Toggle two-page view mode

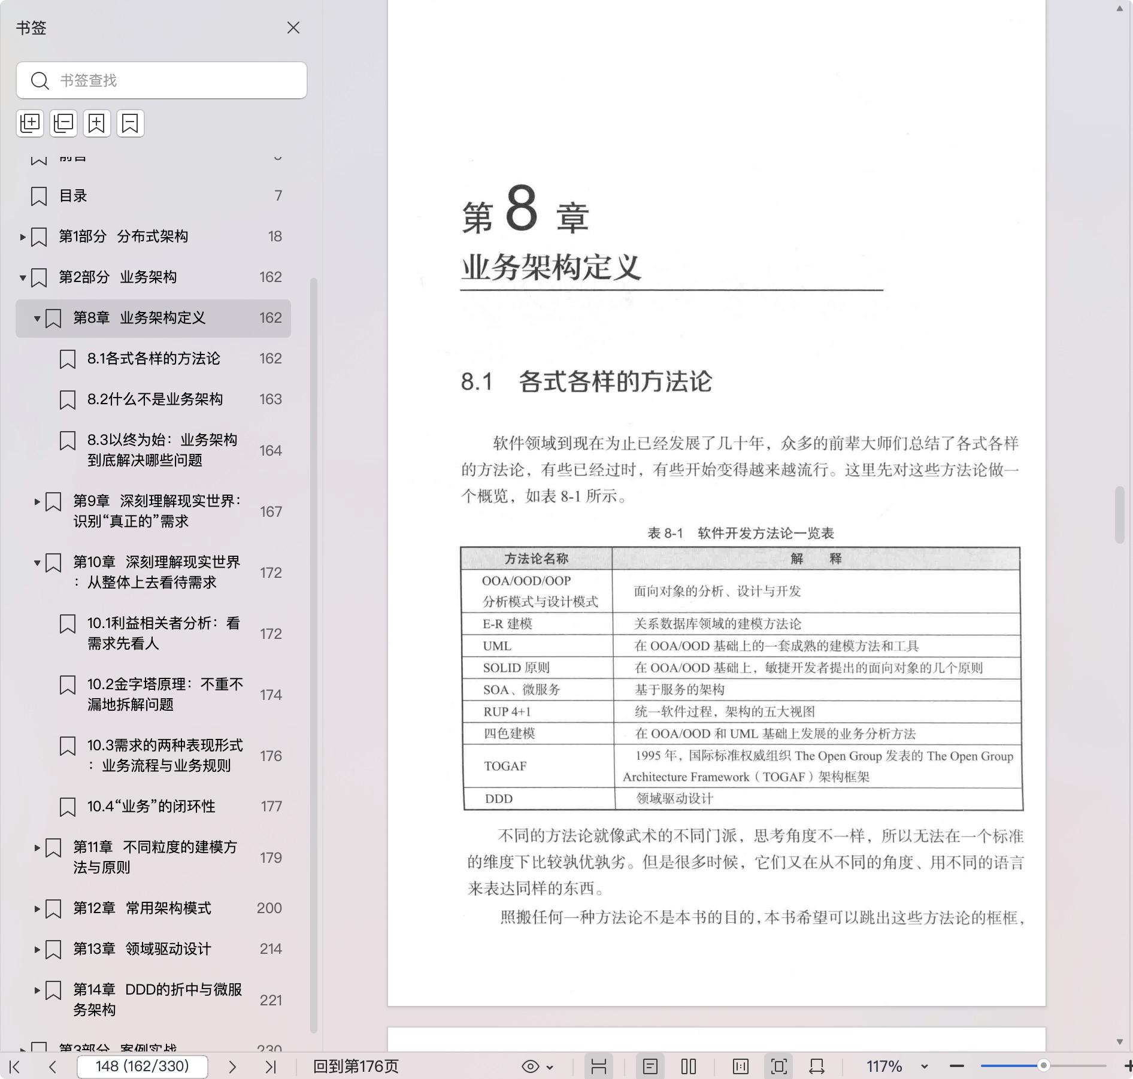689,1066
